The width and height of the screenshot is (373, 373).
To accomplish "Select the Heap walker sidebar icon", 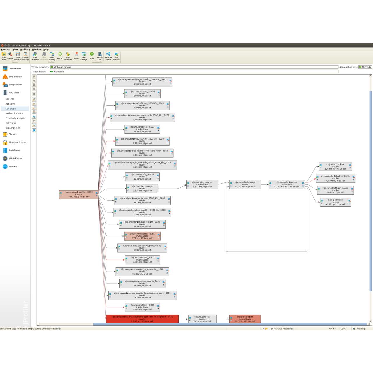I will tap(5, 85).
